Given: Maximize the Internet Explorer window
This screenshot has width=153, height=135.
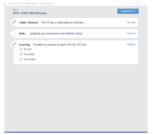Looking at the screenshot, I should [x=138, y=3].
